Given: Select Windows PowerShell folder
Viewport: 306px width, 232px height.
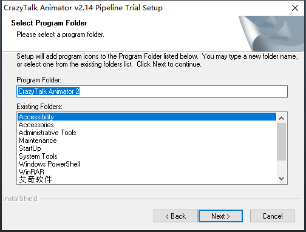Looking at the screenshot, I should pos(147,164).
